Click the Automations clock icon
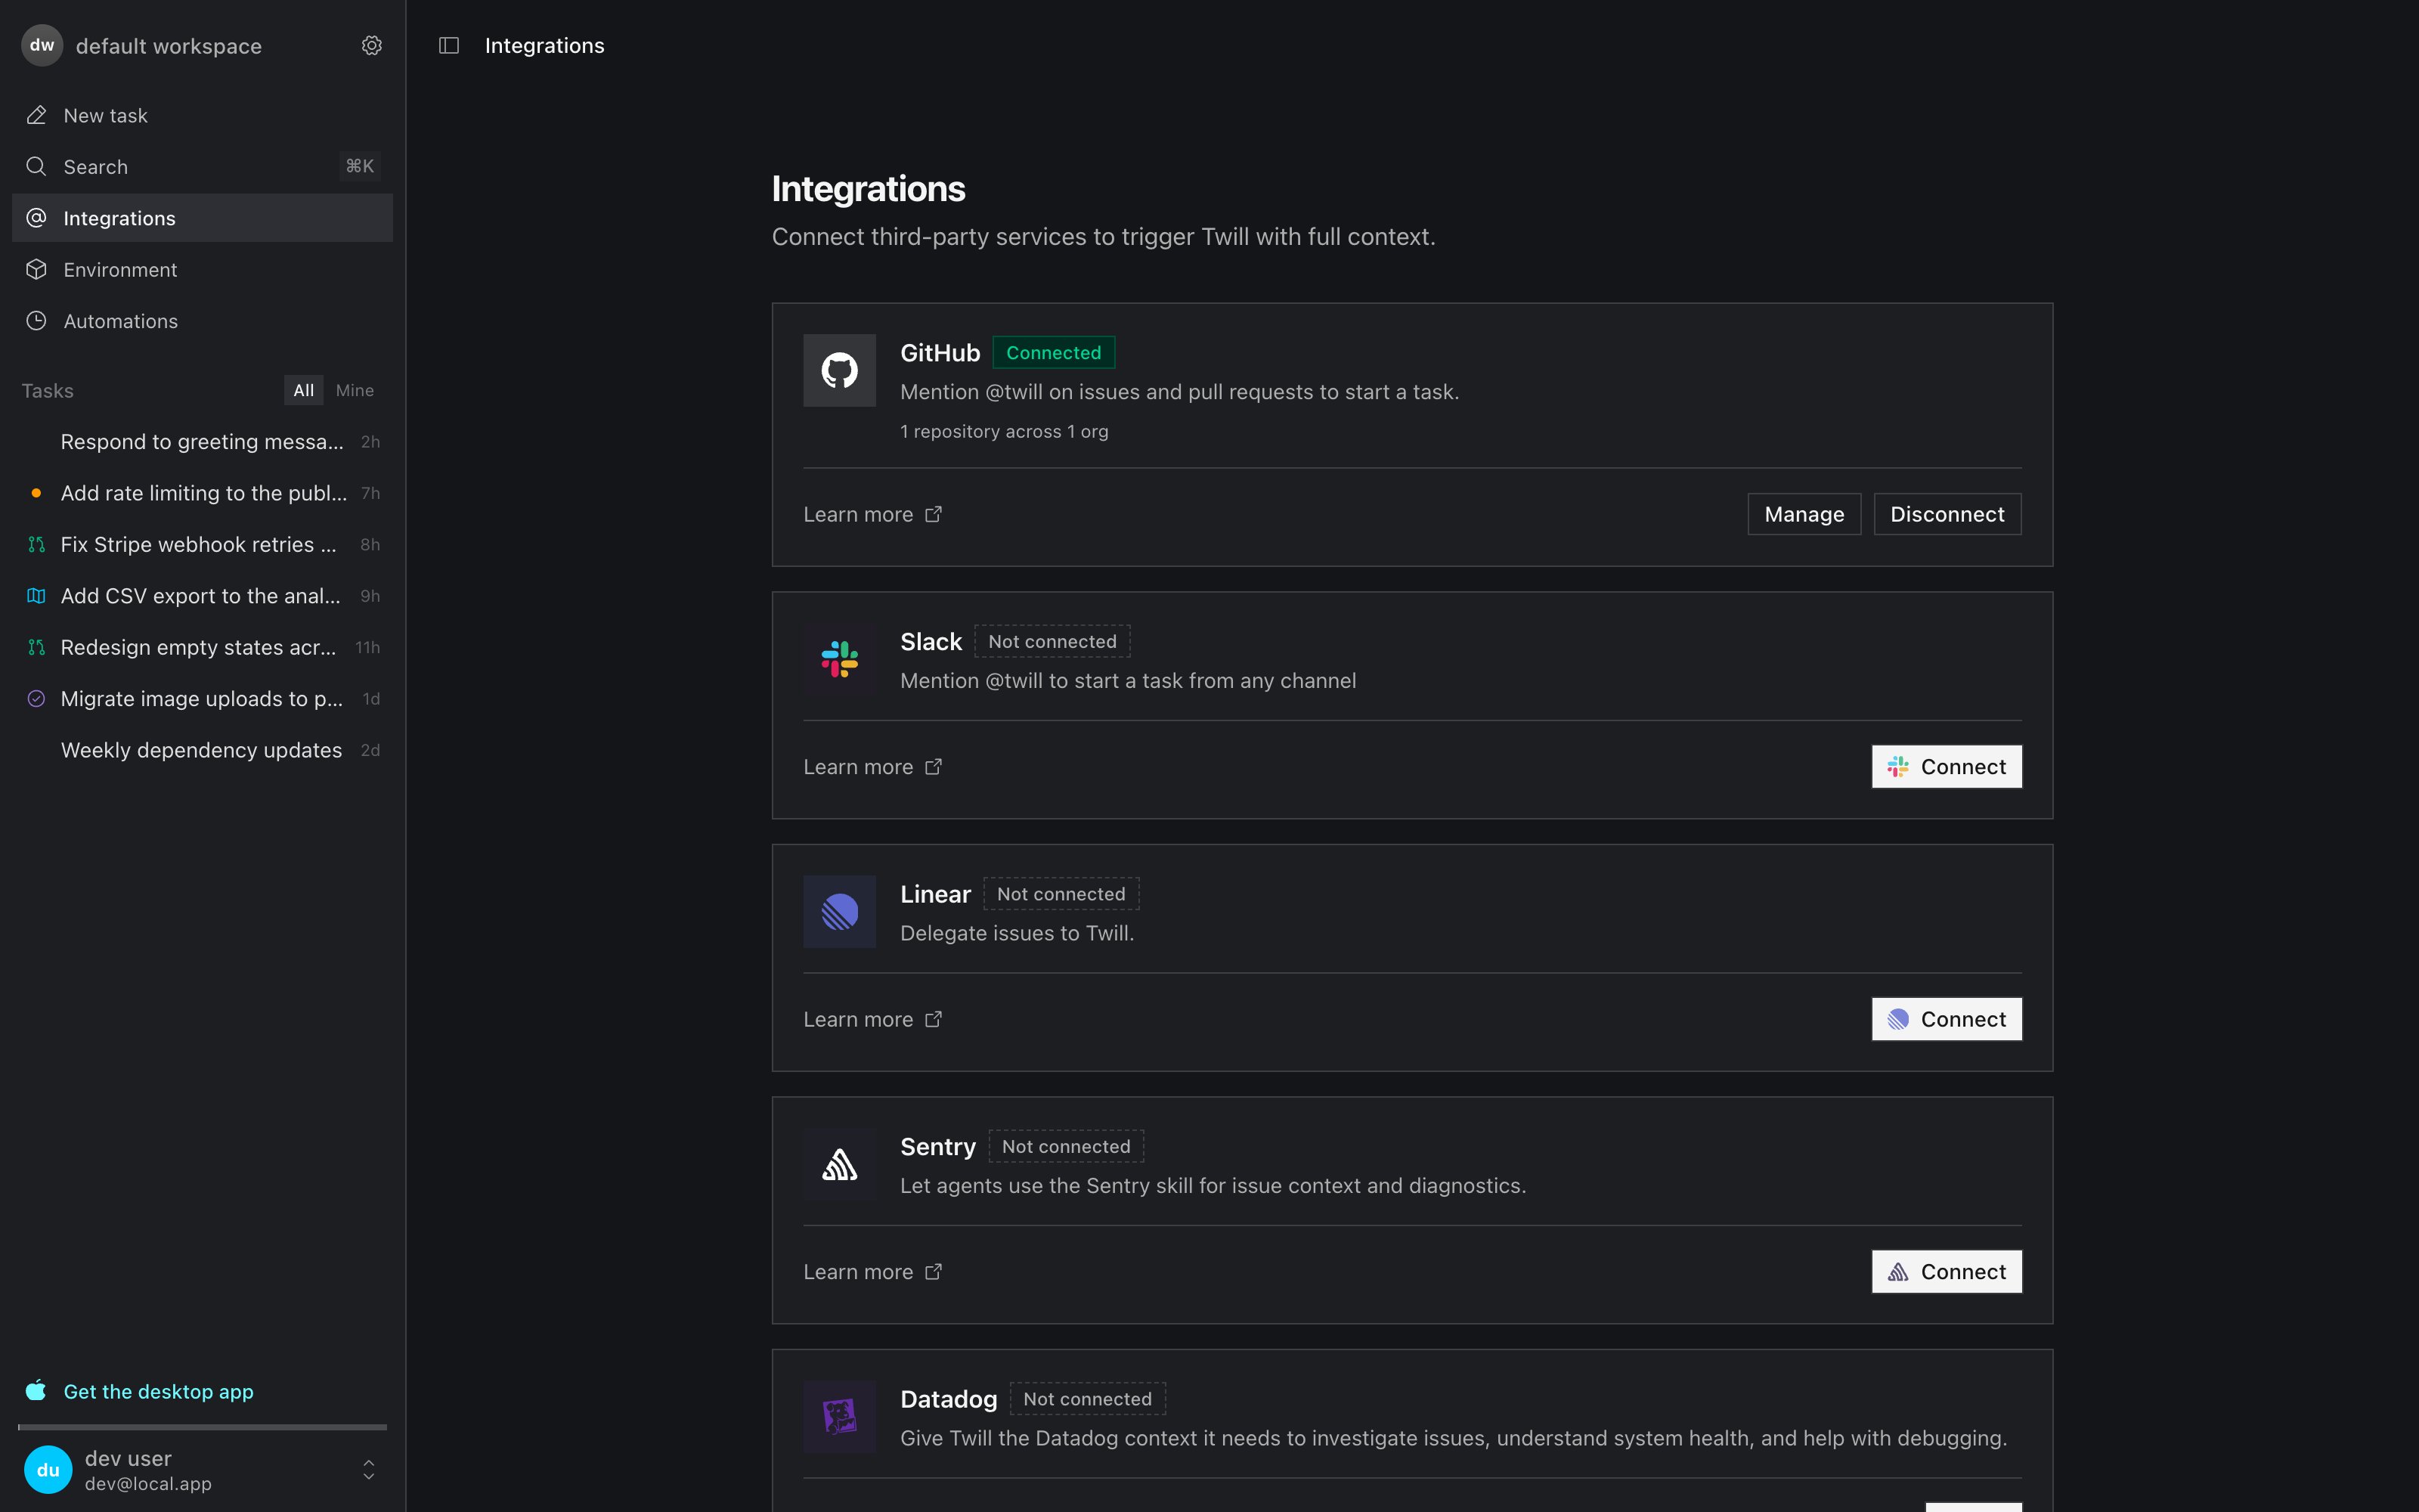 point(37,321)
